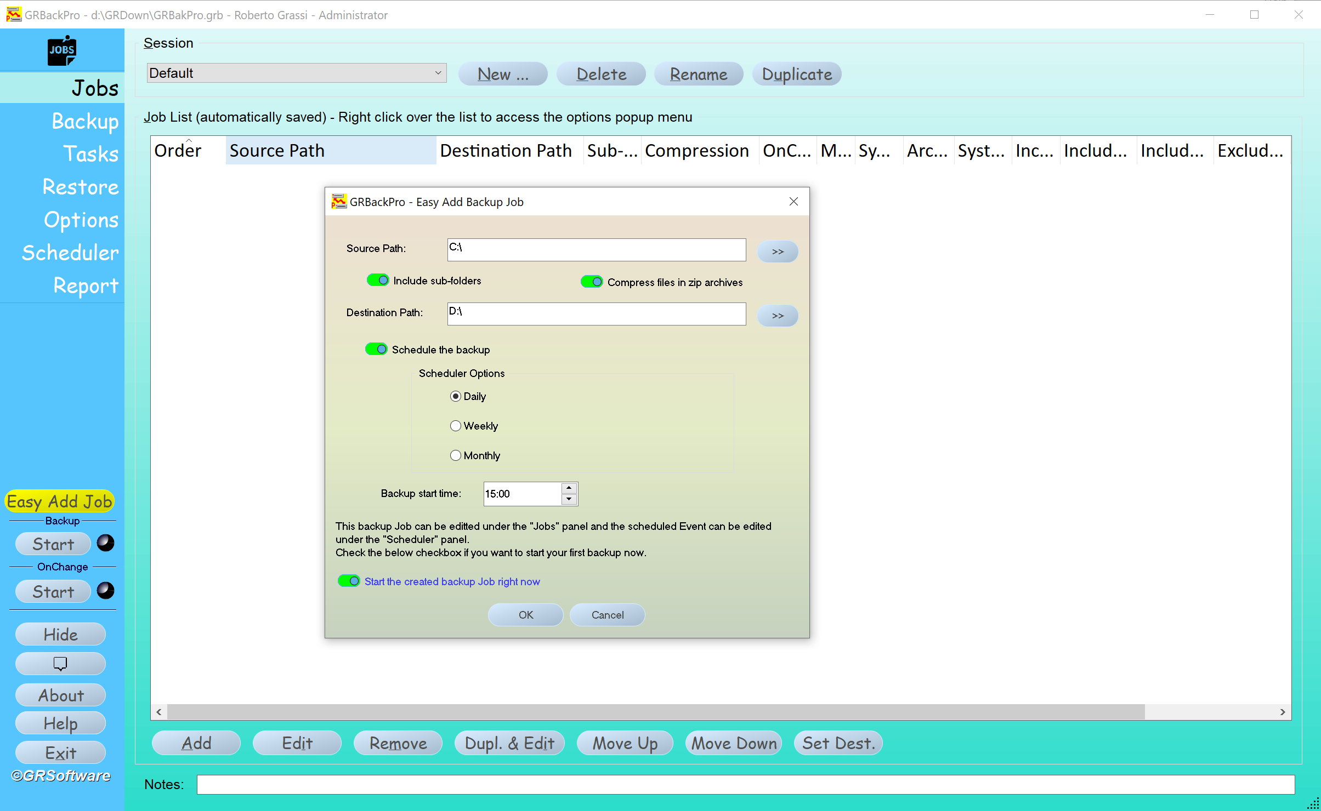Choose the Monthly radio button

point(456,455)
